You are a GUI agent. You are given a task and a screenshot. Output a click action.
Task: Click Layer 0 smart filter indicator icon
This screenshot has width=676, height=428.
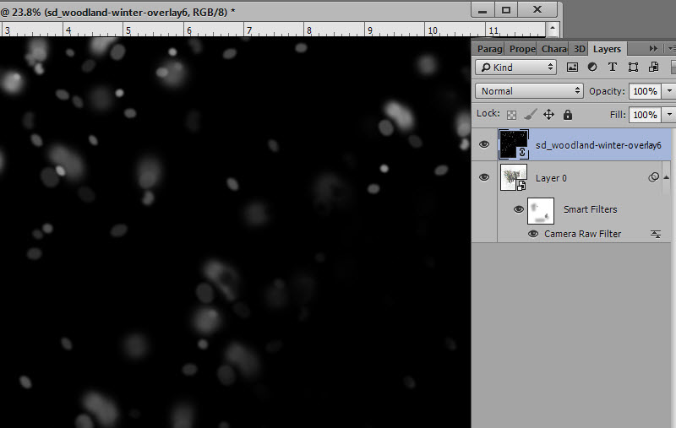coord(653,177)
